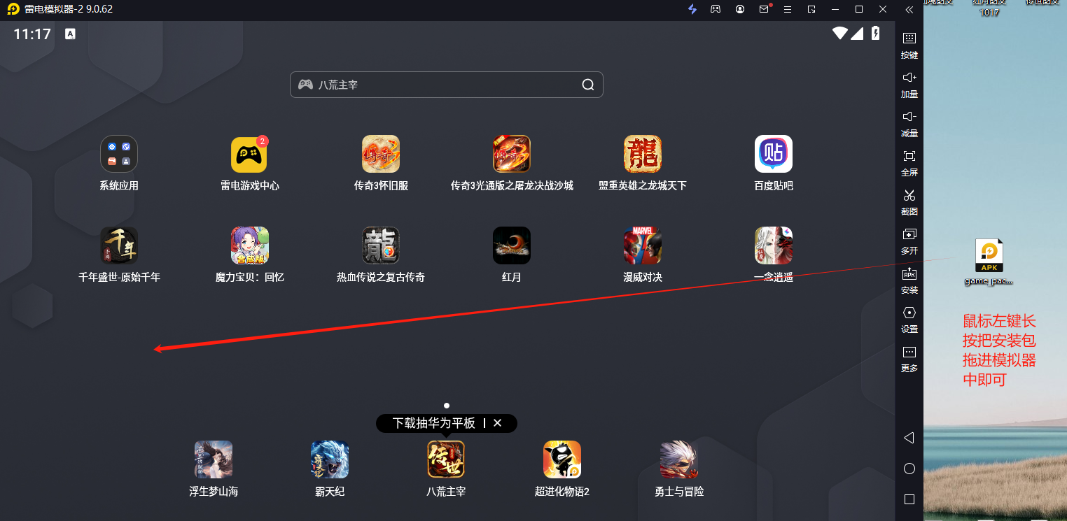
Task: Open 漫威对决 game
Action: (643, 245)
